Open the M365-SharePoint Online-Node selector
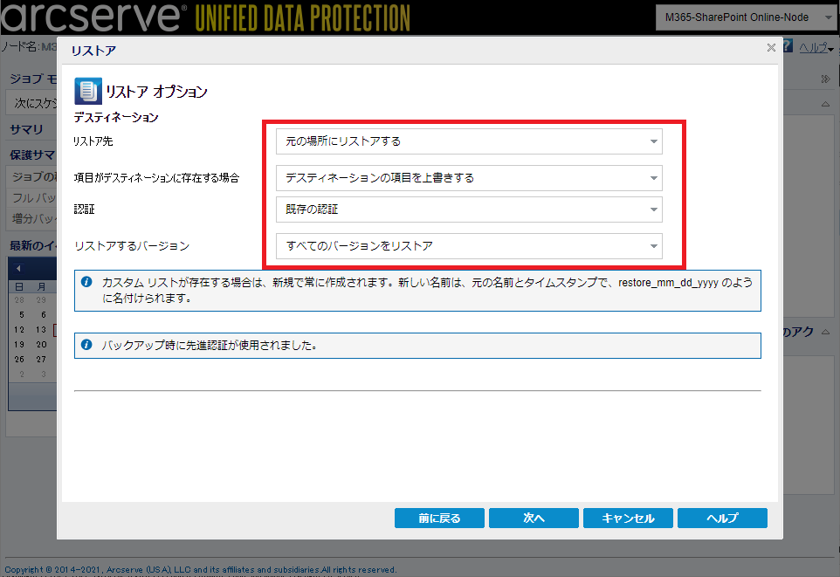 747,17
